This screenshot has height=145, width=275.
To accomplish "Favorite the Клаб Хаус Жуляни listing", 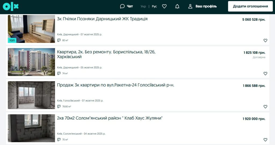I will click(x=265, y=140).
